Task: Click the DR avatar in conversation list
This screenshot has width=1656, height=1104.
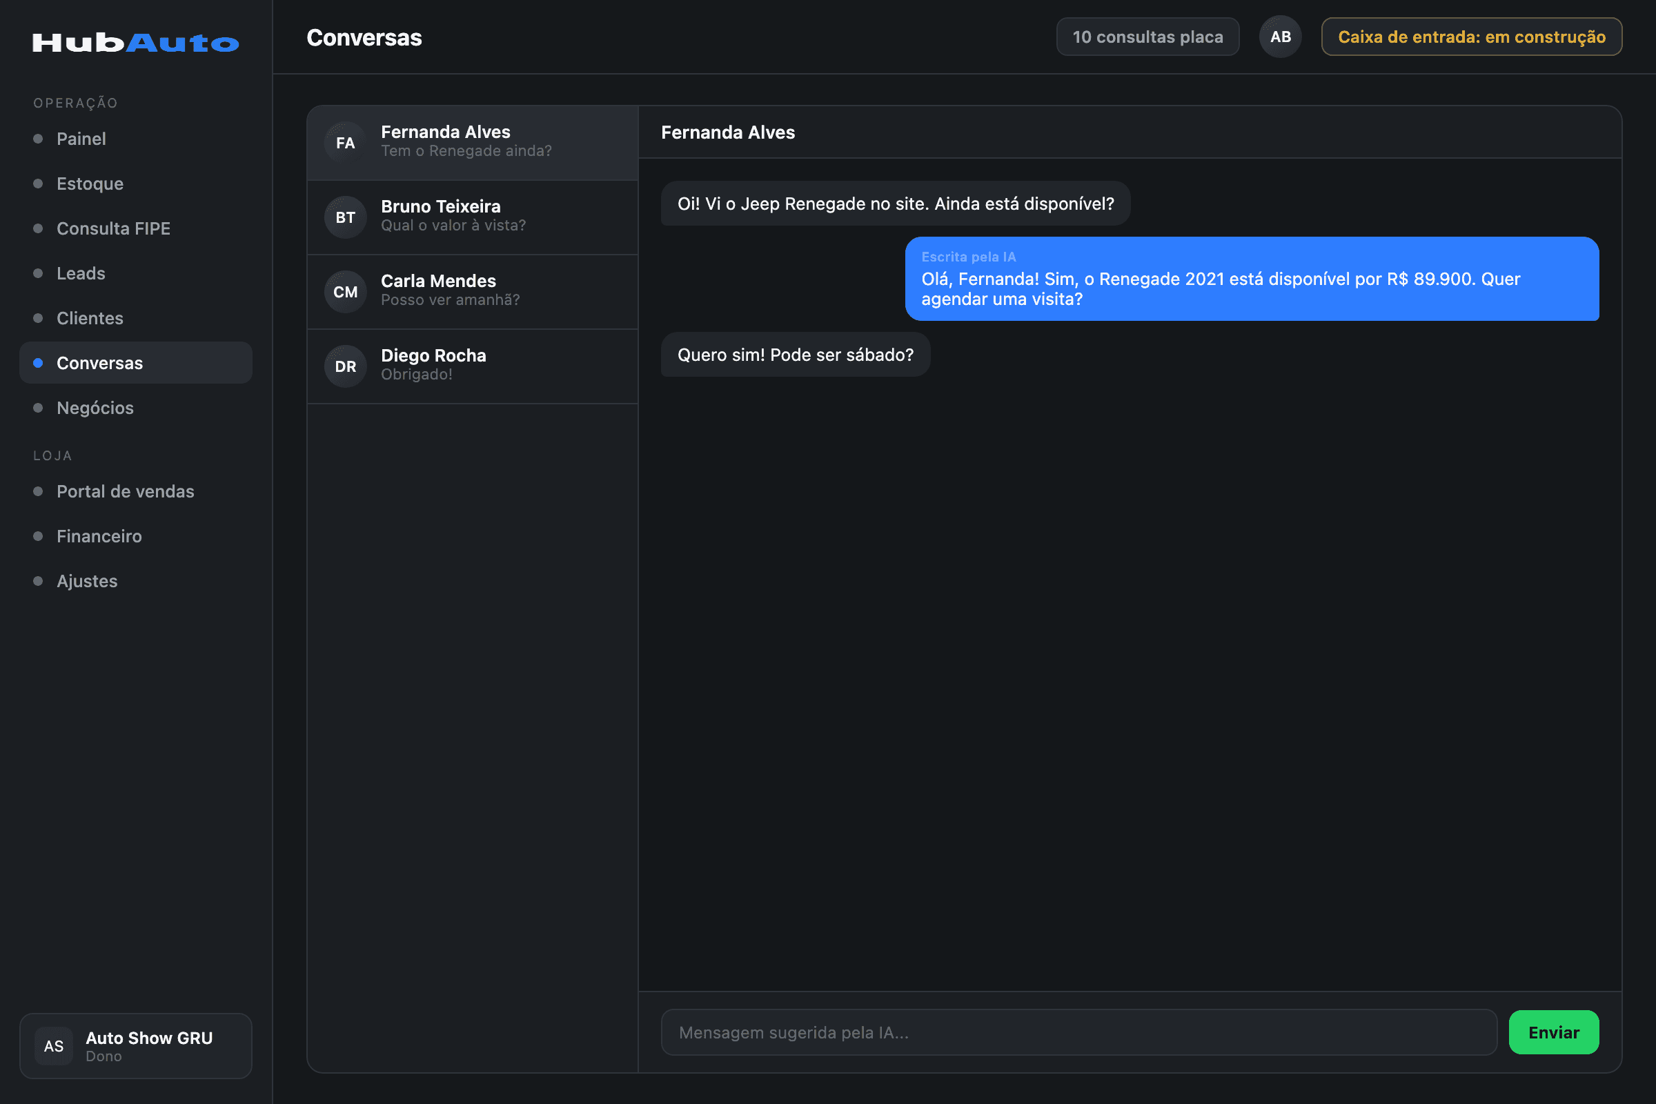Action: [x=345, y=367]
